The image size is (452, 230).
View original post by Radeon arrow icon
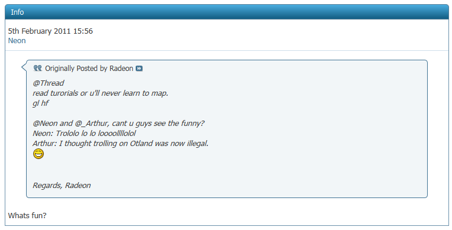click(x=139, y=69)
